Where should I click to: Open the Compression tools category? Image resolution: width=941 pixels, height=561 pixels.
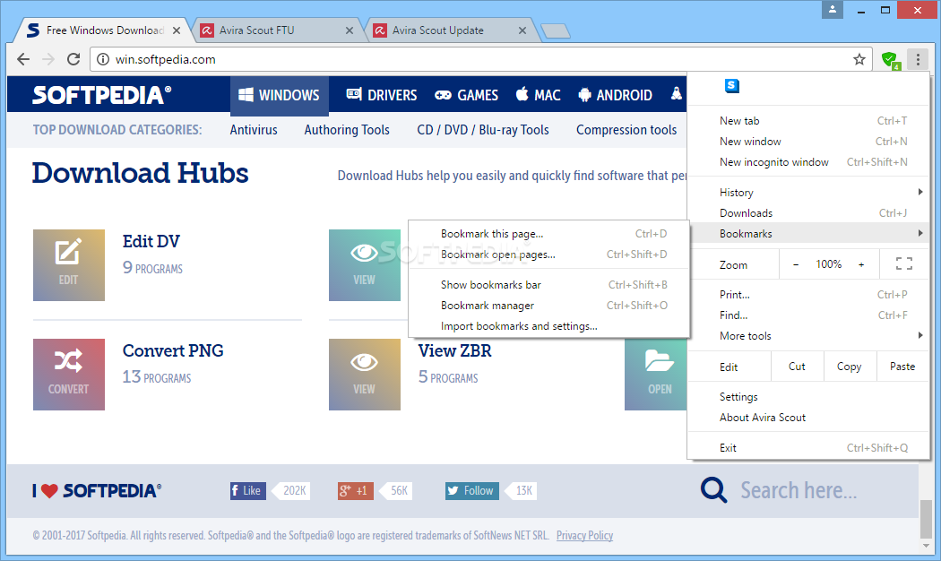coord(626,130)
